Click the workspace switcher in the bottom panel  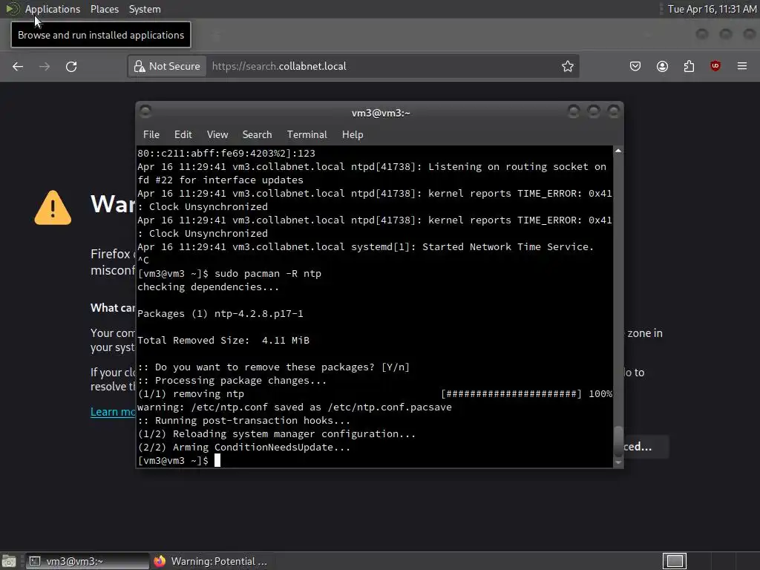point(674,561)
